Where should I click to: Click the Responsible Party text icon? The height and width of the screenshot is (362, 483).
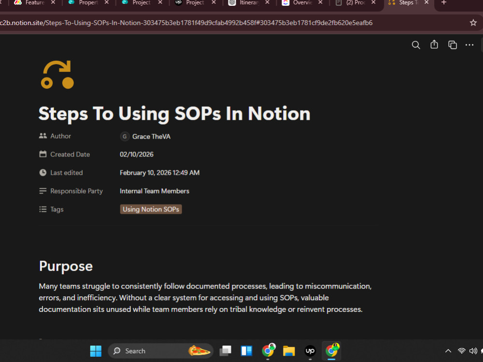pyautogui.click(x=43, y=191)
